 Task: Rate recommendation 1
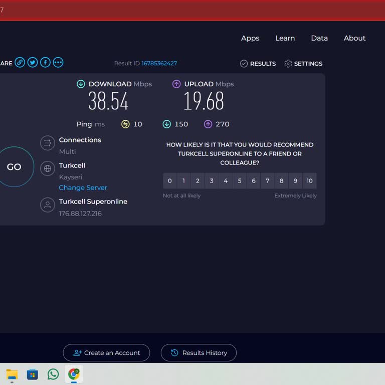point(183,181)
